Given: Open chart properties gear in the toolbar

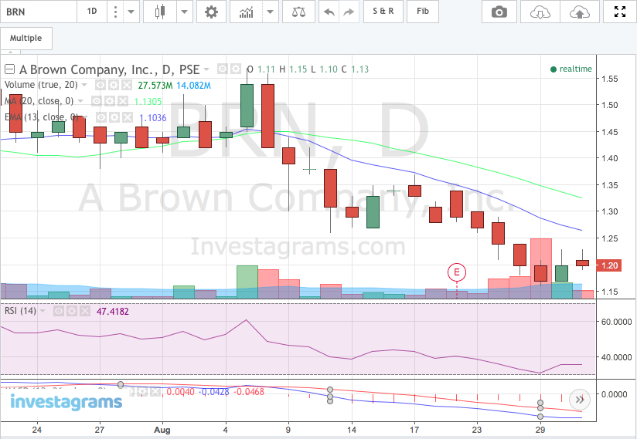Looking at the screenshot, I should click(211, 12).
